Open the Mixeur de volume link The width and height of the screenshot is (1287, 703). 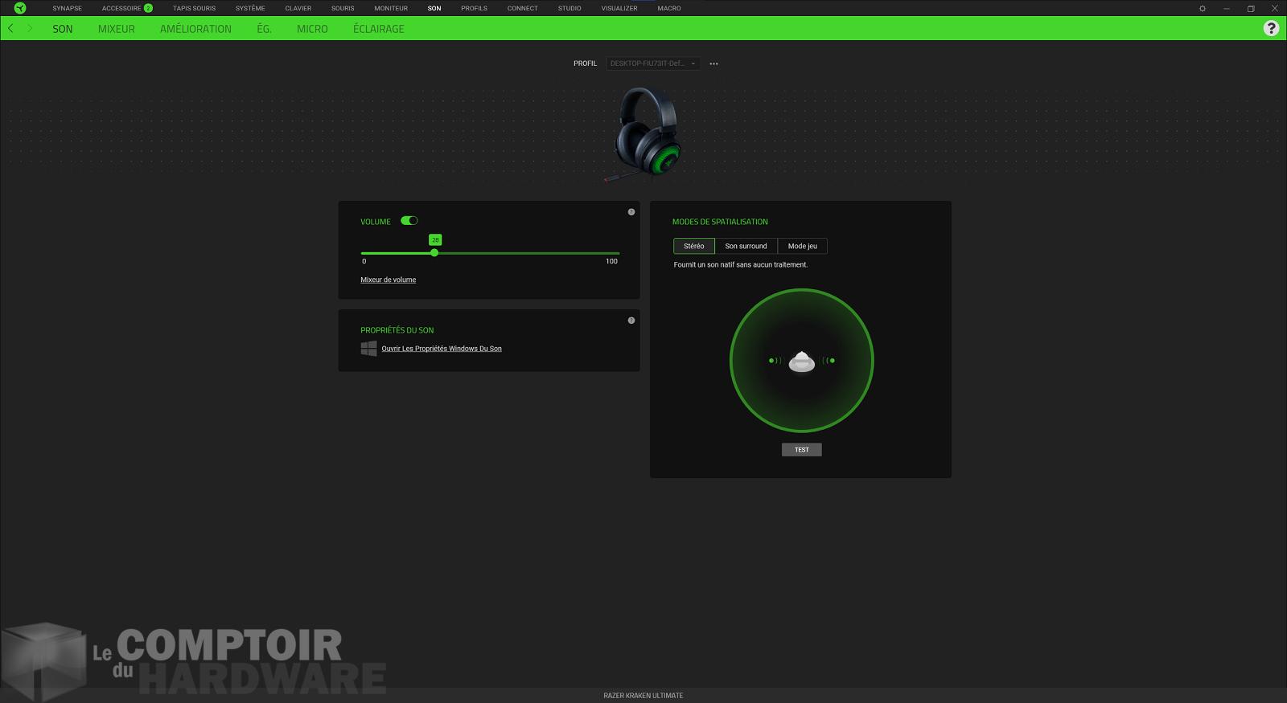pos(388,280)
